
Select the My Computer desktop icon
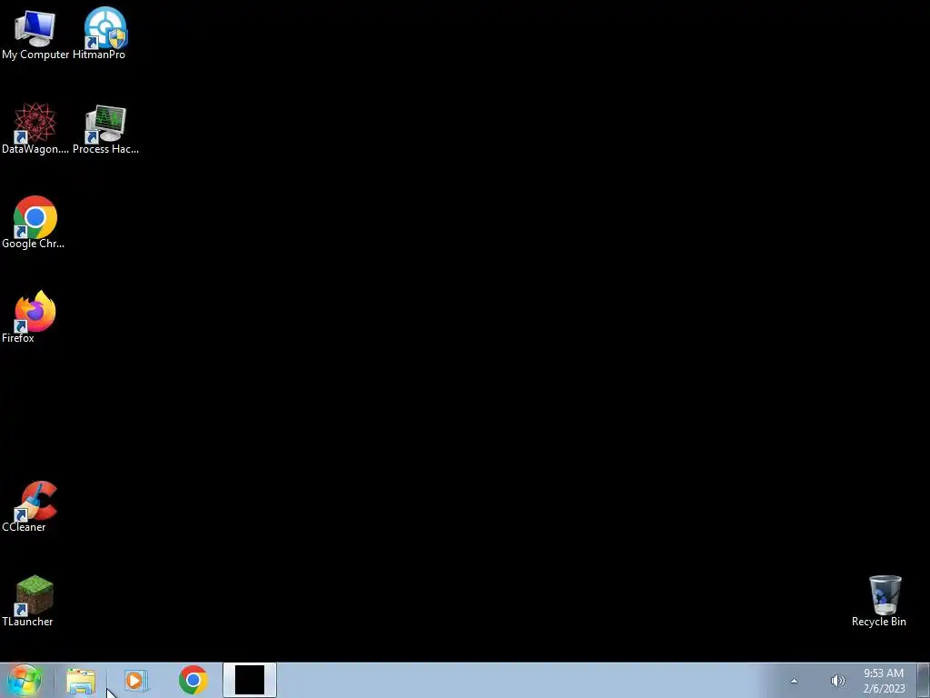(x=35, y=35)
